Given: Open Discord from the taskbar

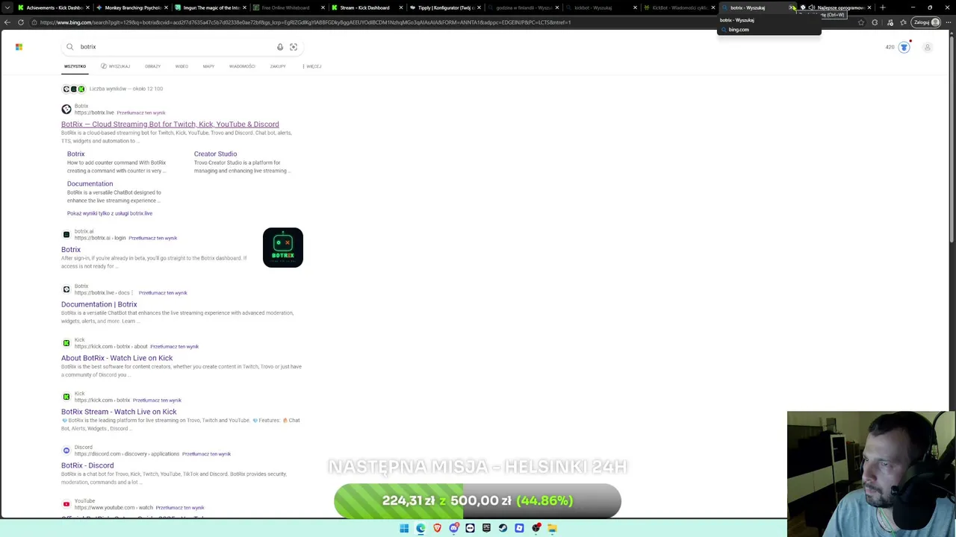Looking at the screenshot, I should [453, 528].
